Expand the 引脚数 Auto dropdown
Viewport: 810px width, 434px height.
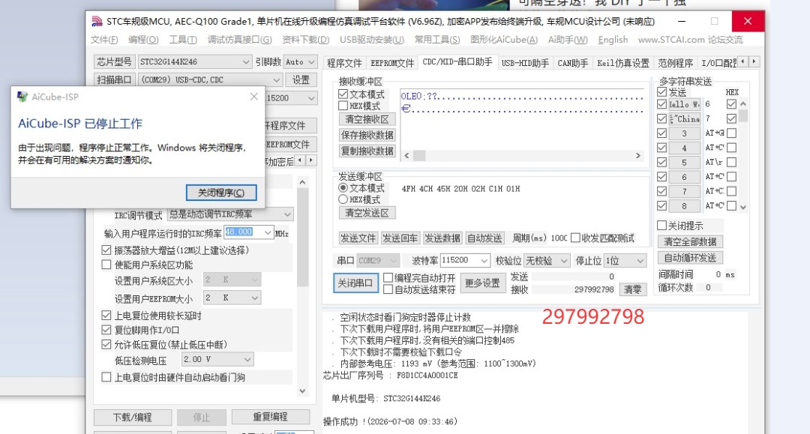point(311,62)
